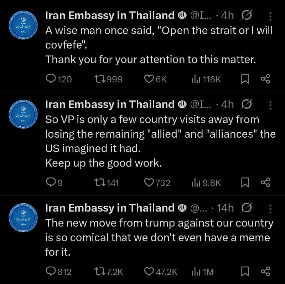285x284 pixels.
Task: Like the tweet with 6K likes
Action: (x=149, y=79)
